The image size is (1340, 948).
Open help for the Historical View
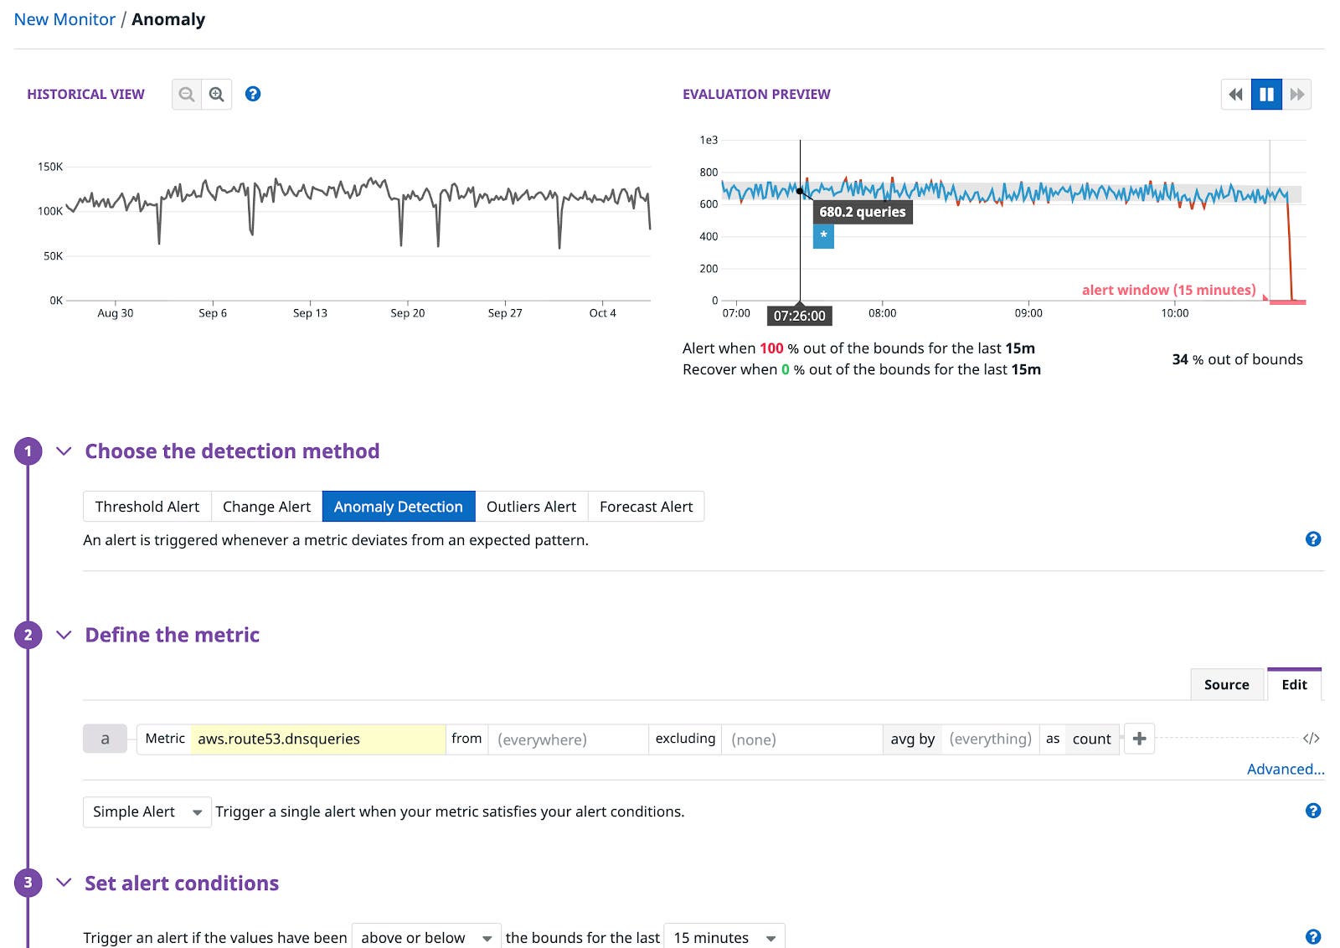tap(253, 94)
